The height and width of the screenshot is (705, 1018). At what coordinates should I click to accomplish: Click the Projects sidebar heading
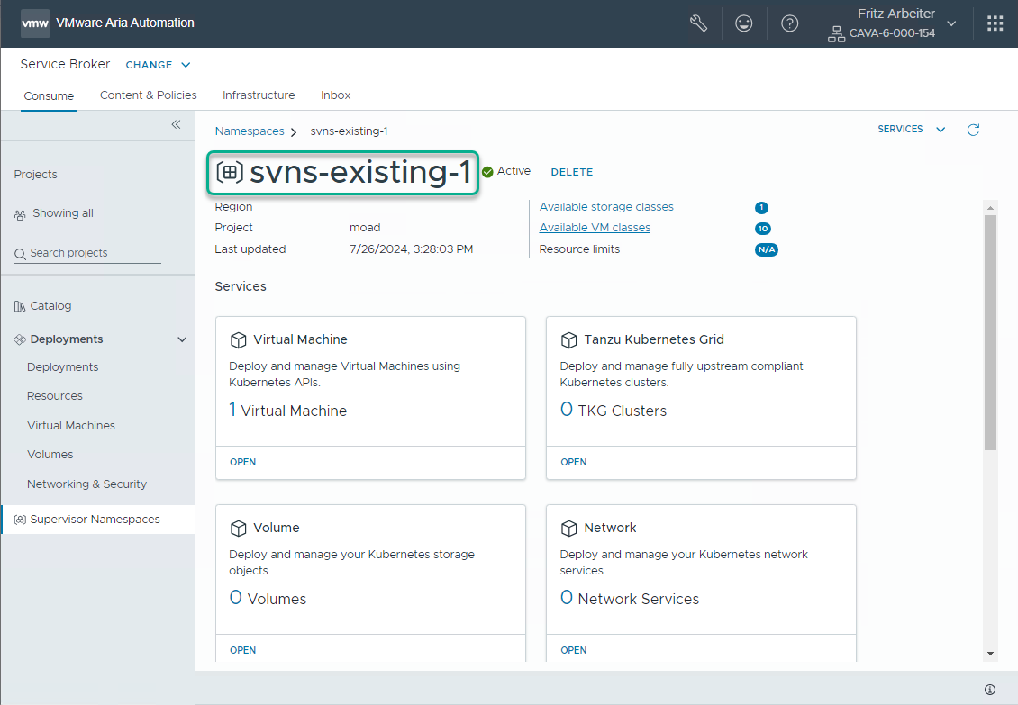pos(36,174)
